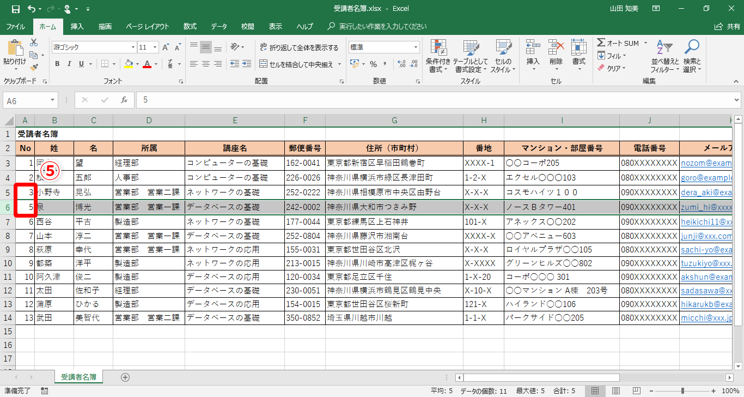Open セルのスタイル cell styles
744x397 pixels.
[x=503, y=56]
